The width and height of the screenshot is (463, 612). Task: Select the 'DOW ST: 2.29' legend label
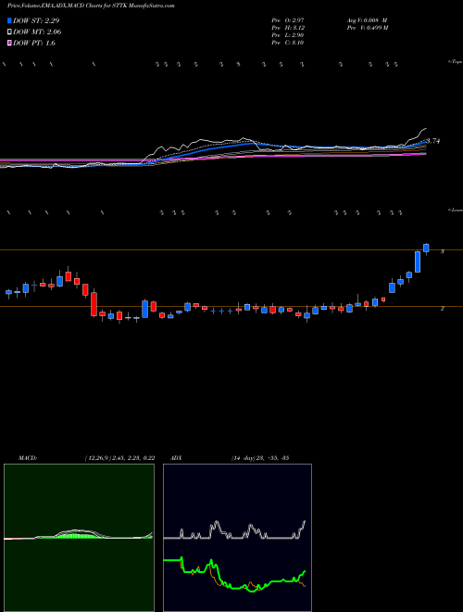pyautogui.click(x=36, y=20)
